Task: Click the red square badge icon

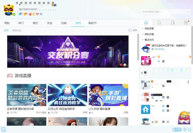Action: (30, 14)
